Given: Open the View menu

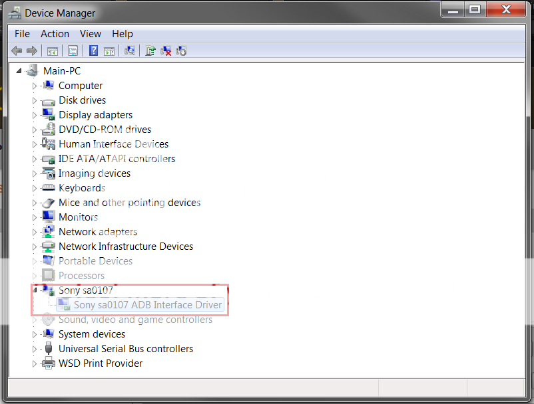Looking at the screenshot, I should 91,34.
